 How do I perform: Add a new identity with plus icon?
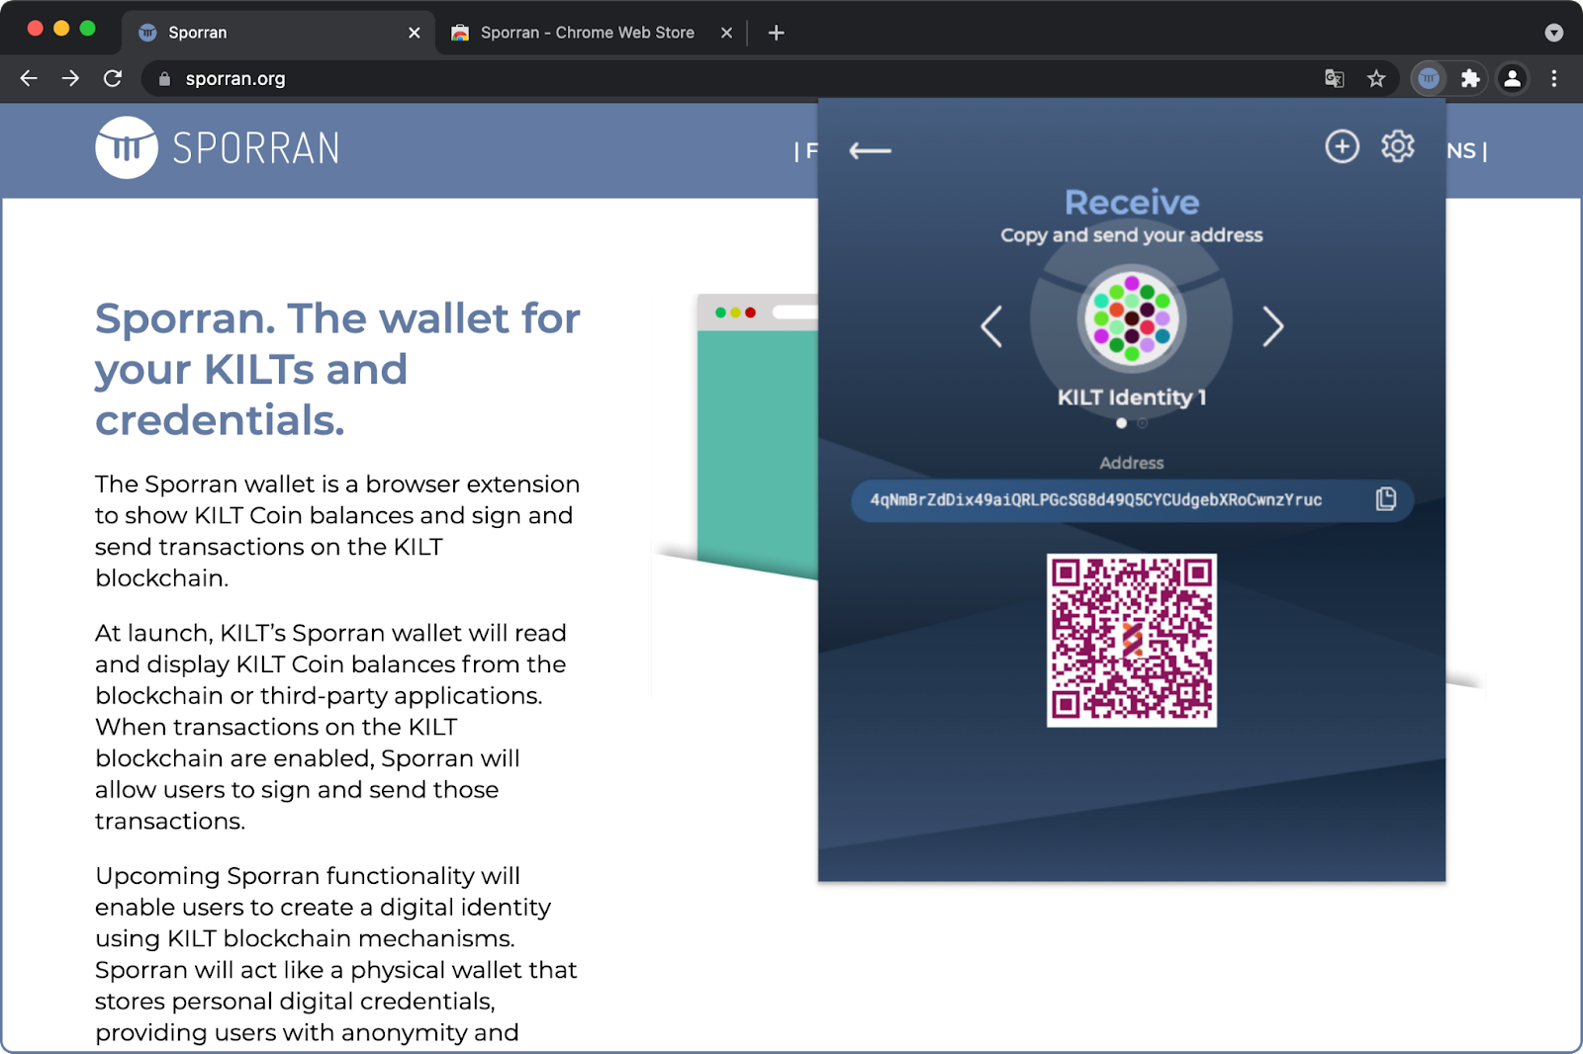click(x=1342, y=147)
